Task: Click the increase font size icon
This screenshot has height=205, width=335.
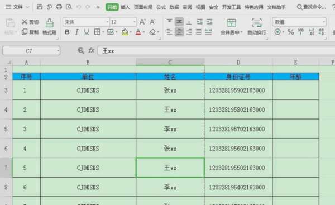Action: [x=142, y=22]
